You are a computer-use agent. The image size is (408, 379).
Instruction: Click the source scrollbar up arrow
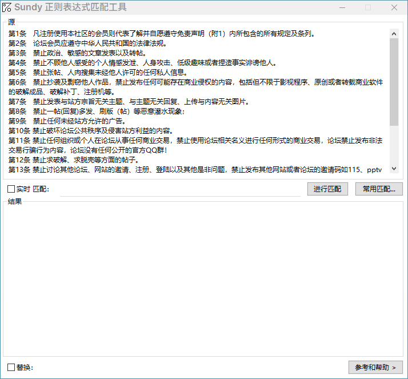(394, 34)
